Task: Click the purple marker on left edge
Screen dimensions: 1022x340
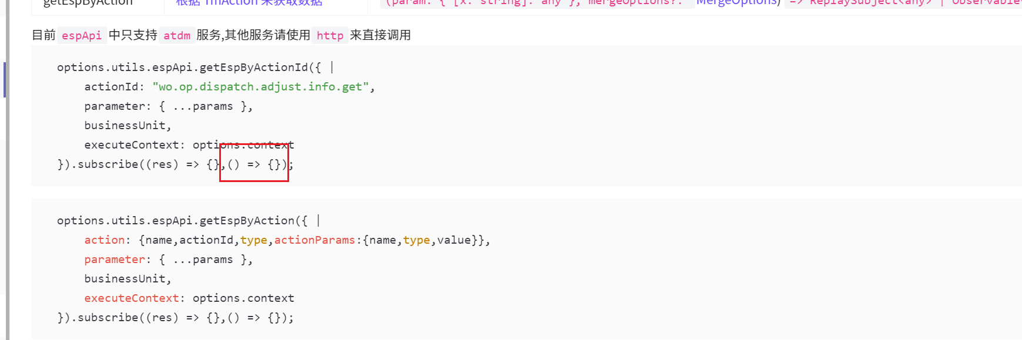Action: [5, 79]
